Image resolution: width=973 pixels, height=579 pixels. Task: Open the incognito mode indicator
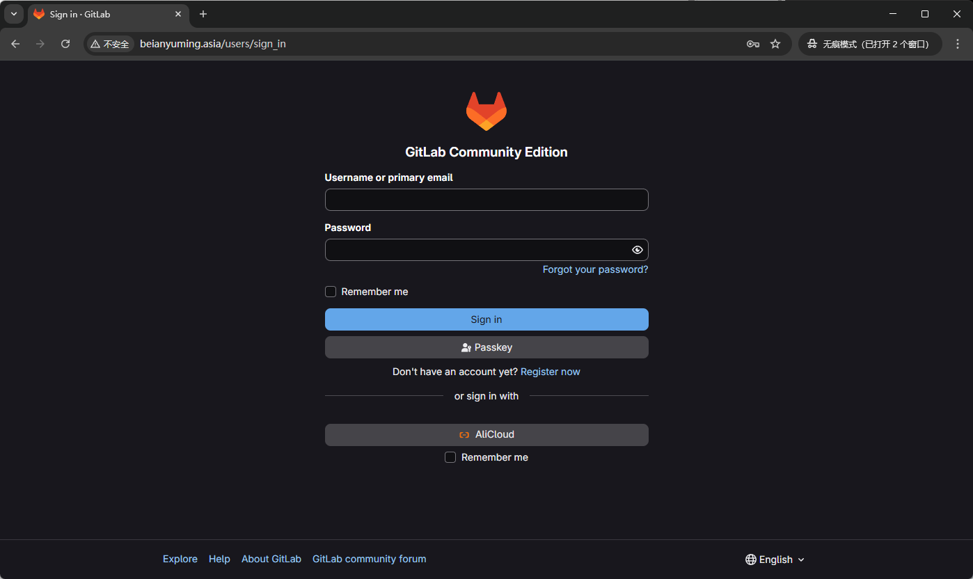[x=869, y=44]
